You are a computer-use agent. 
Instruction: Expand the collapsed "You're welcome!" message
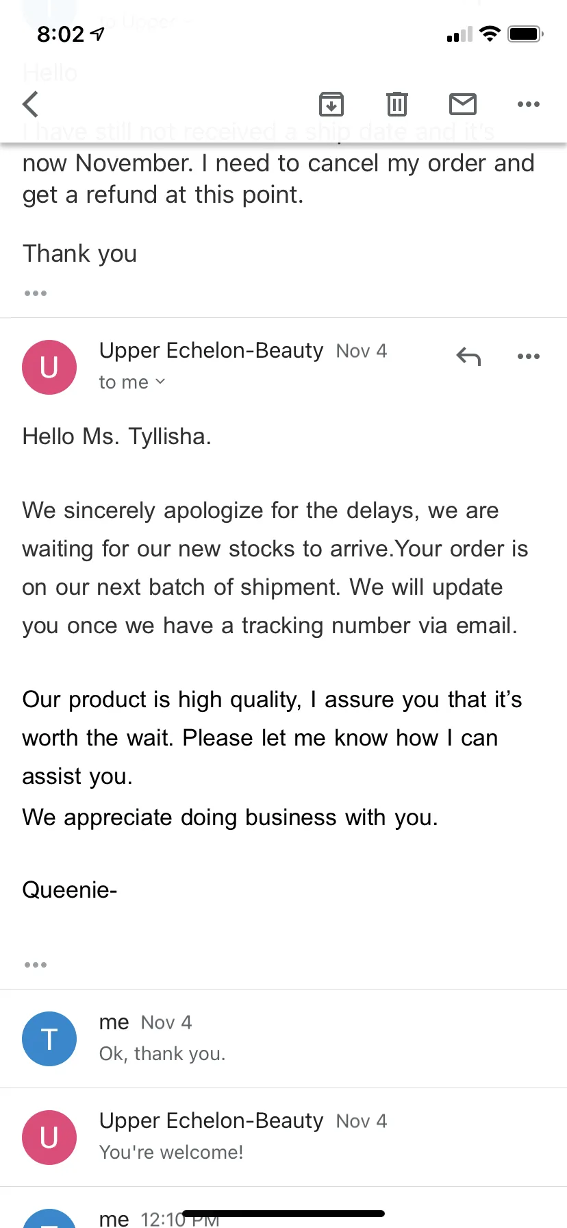coord(283,1138)
